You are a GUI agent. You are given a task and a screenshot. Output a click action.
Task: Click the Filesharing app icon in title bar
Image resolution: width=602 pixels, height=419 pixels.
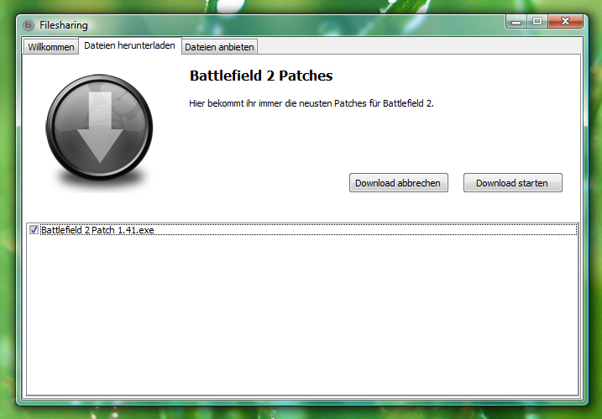click(29, 25)
